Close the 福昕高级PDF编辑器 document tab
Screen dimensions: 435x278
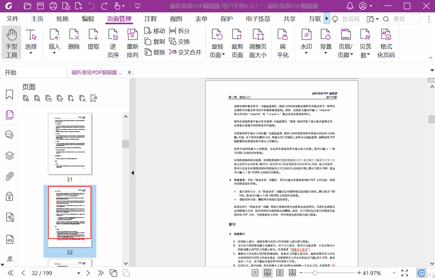click(x=129, y=72)
